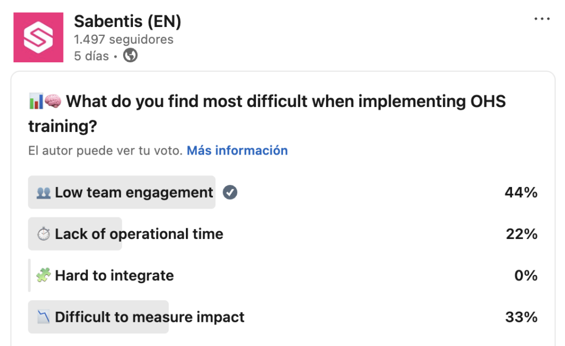Click the puzzle piece emoji icon

44,275
